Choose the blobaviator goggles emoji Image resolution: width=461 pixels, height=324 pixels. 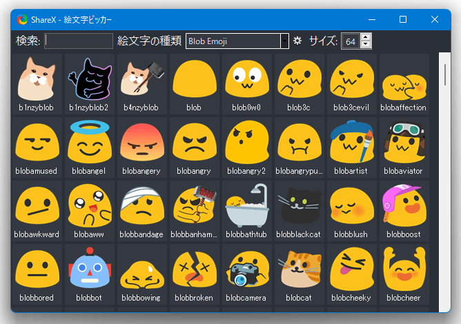404,147
